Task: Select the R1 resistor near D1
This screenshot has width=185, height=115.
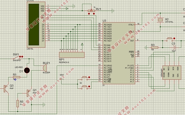Action: point(16,78)
